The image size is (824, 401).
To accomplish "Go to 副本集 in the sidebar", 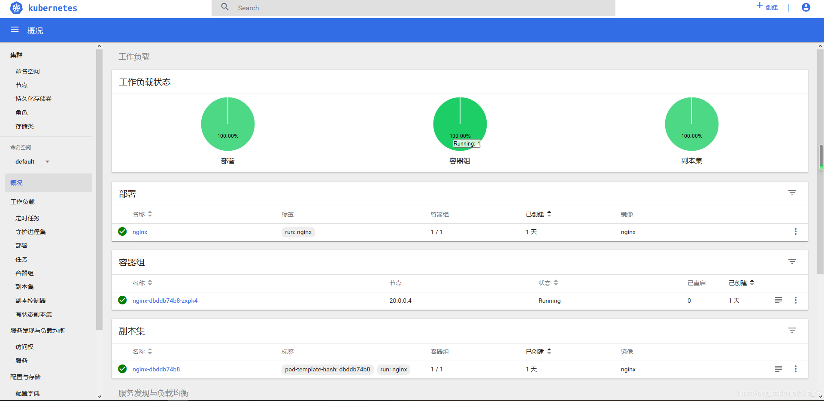I will [x=24, y=287].
